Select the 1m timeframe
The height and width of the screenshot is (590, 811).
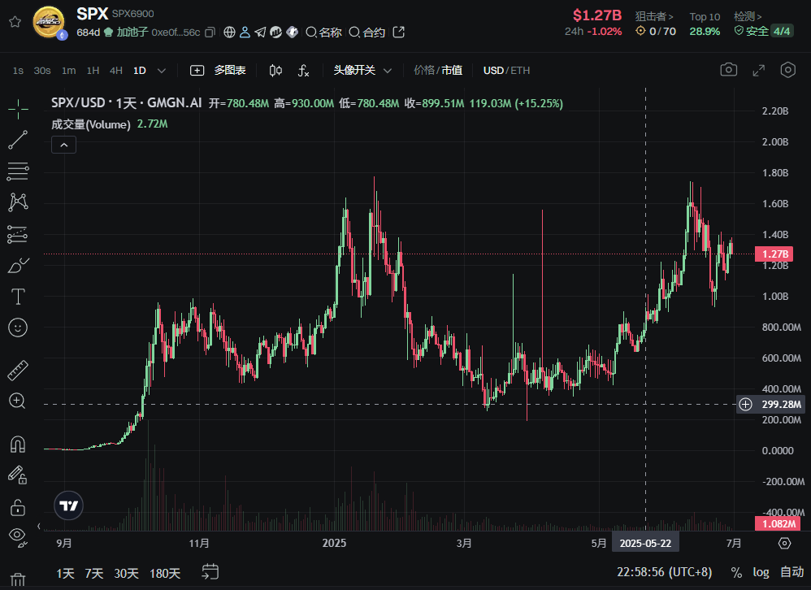pos(69,71)
